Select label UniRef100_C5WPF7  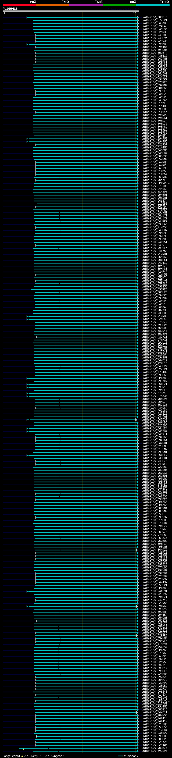point(154,455)
